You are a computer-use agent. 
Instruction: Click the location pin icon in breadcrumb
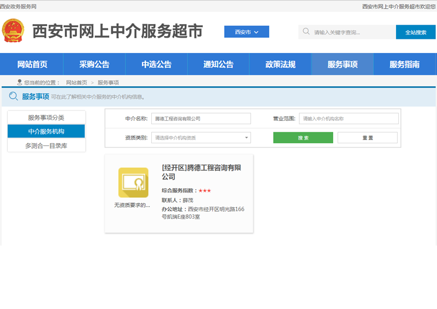pyautogui.click(x=20, y=83)
